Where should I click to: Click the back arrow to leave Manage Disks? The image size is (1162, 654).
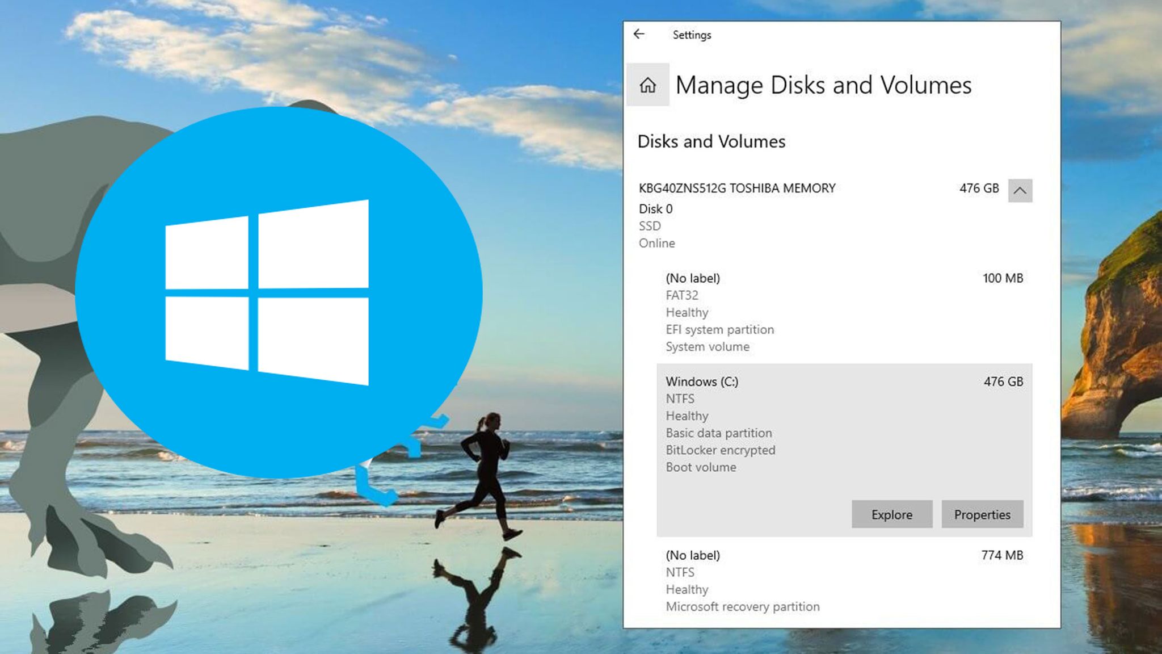639,34
